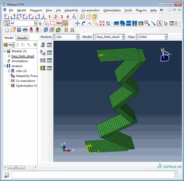Toggle perspective view (converging rails icon)
The width and height of the screenshot is (184, 181).
[x=72, y=30]
